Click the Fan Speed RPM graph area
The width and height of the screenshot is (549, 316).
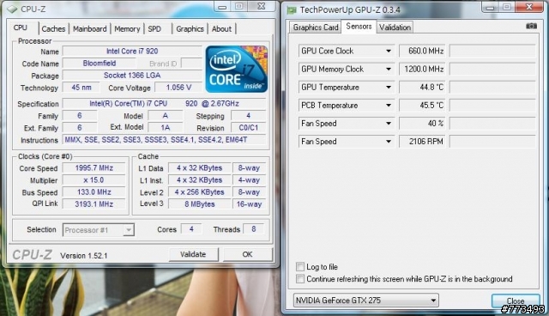click(x=492, y=142)
